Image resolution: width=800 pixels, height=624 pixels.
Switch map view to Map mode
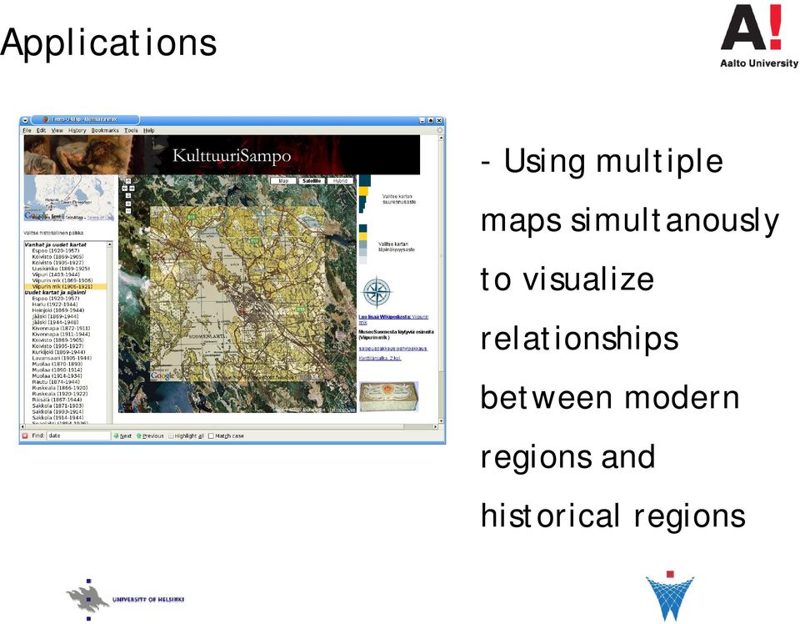(283, 181)
